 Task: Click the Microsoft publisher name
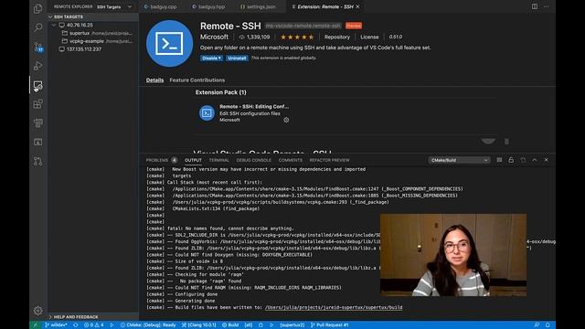[214, 37]
